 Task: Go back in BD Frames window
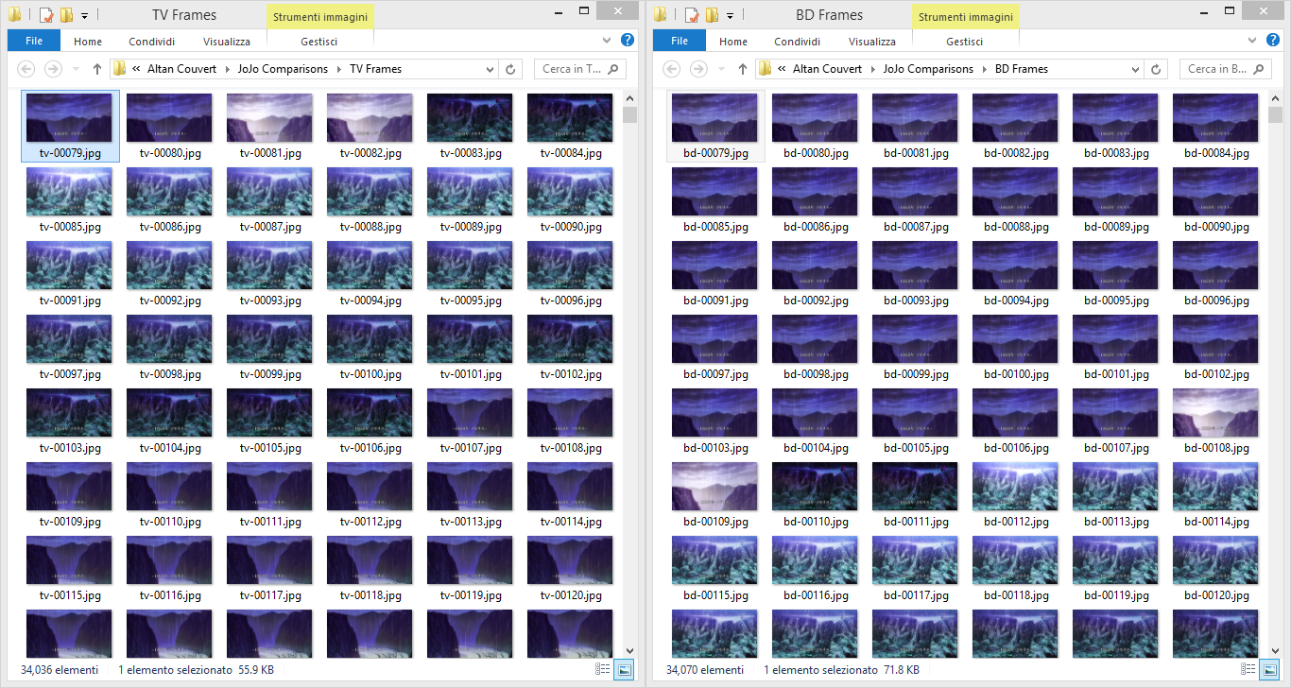click(x=672, y=69)
